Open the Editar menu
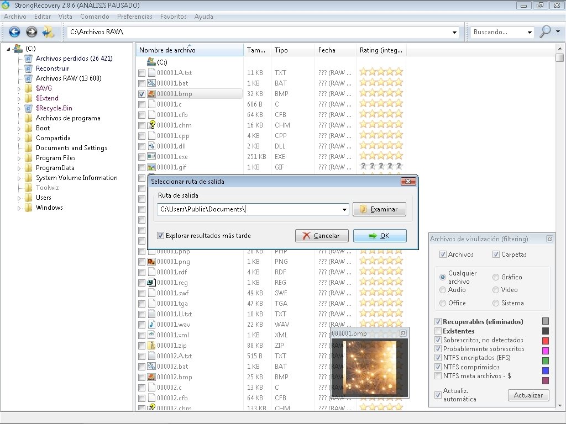 (43, 17)
